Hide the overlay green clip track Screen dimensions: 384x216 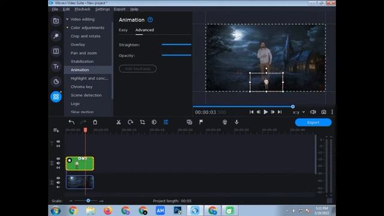click(x=58, y=158)
